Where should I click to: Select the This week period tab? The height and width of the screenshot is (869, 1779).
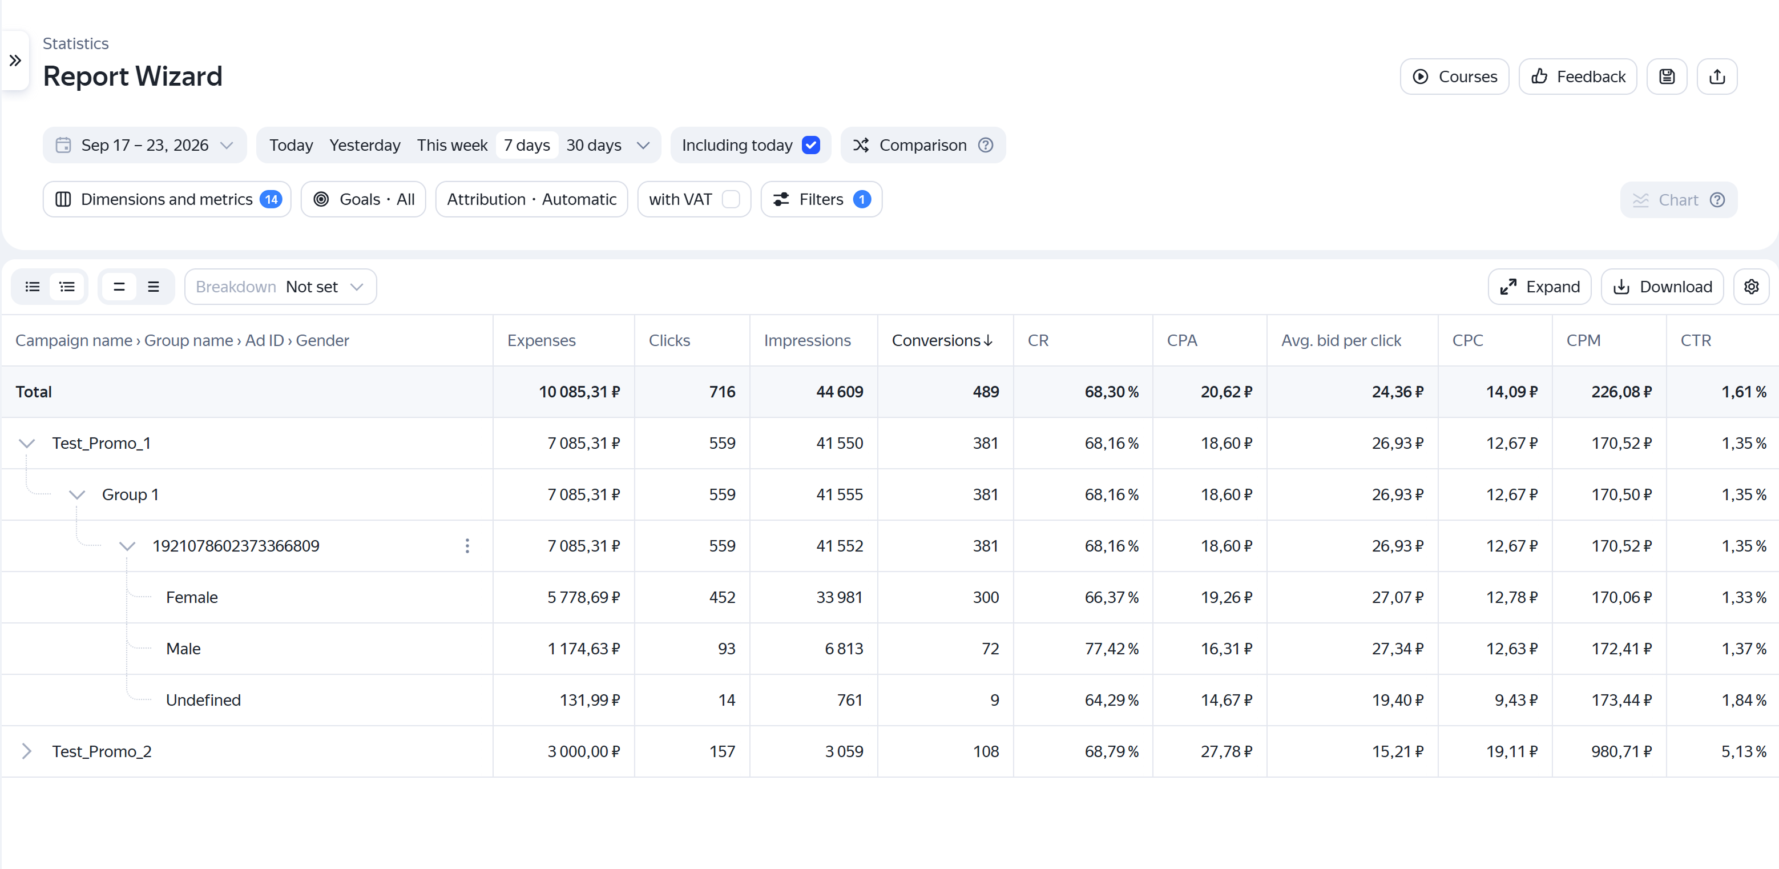tap(453, 145)
